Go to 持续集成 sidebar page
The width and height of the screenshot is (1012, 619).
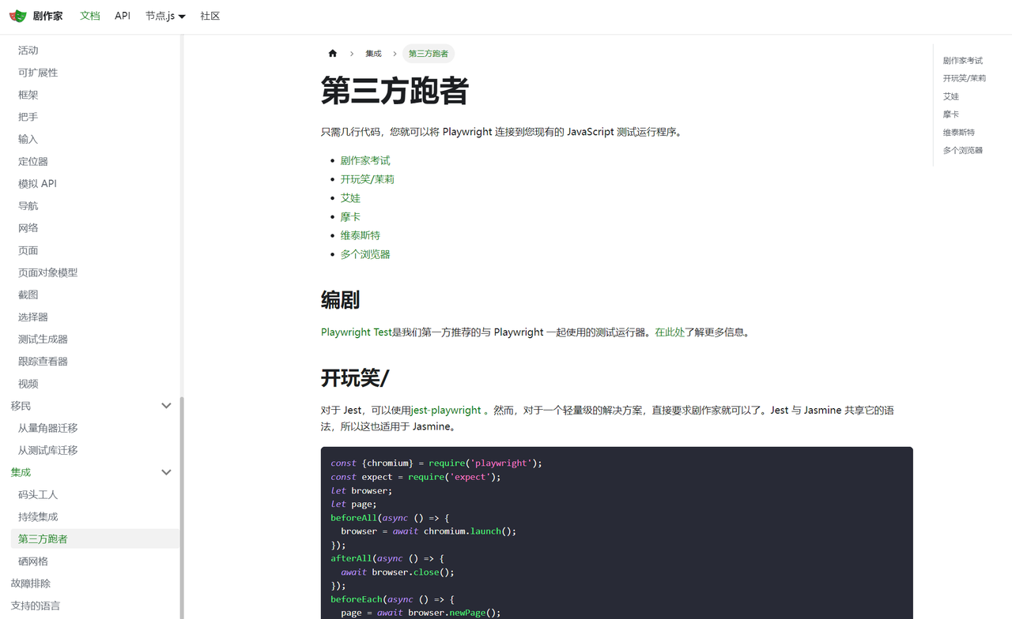(38, 516)
